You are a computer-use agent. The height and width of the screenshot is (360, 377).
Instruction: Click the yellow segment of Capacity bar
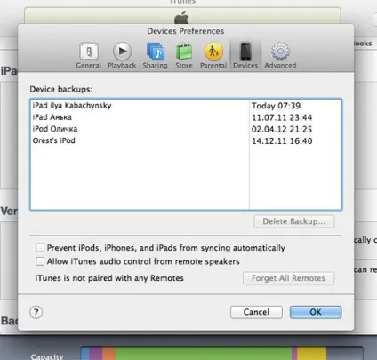(311, 354)
